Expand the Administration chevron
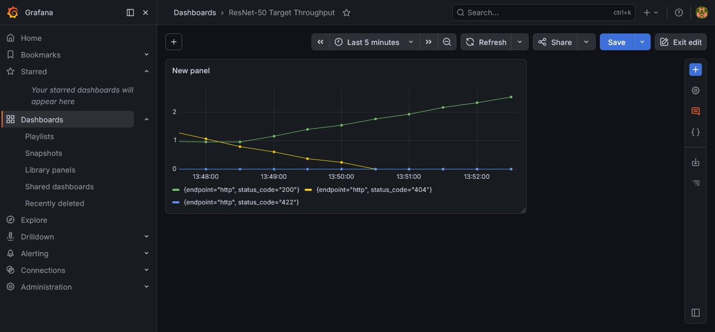715x332 pixels. [x=147, y=287]
